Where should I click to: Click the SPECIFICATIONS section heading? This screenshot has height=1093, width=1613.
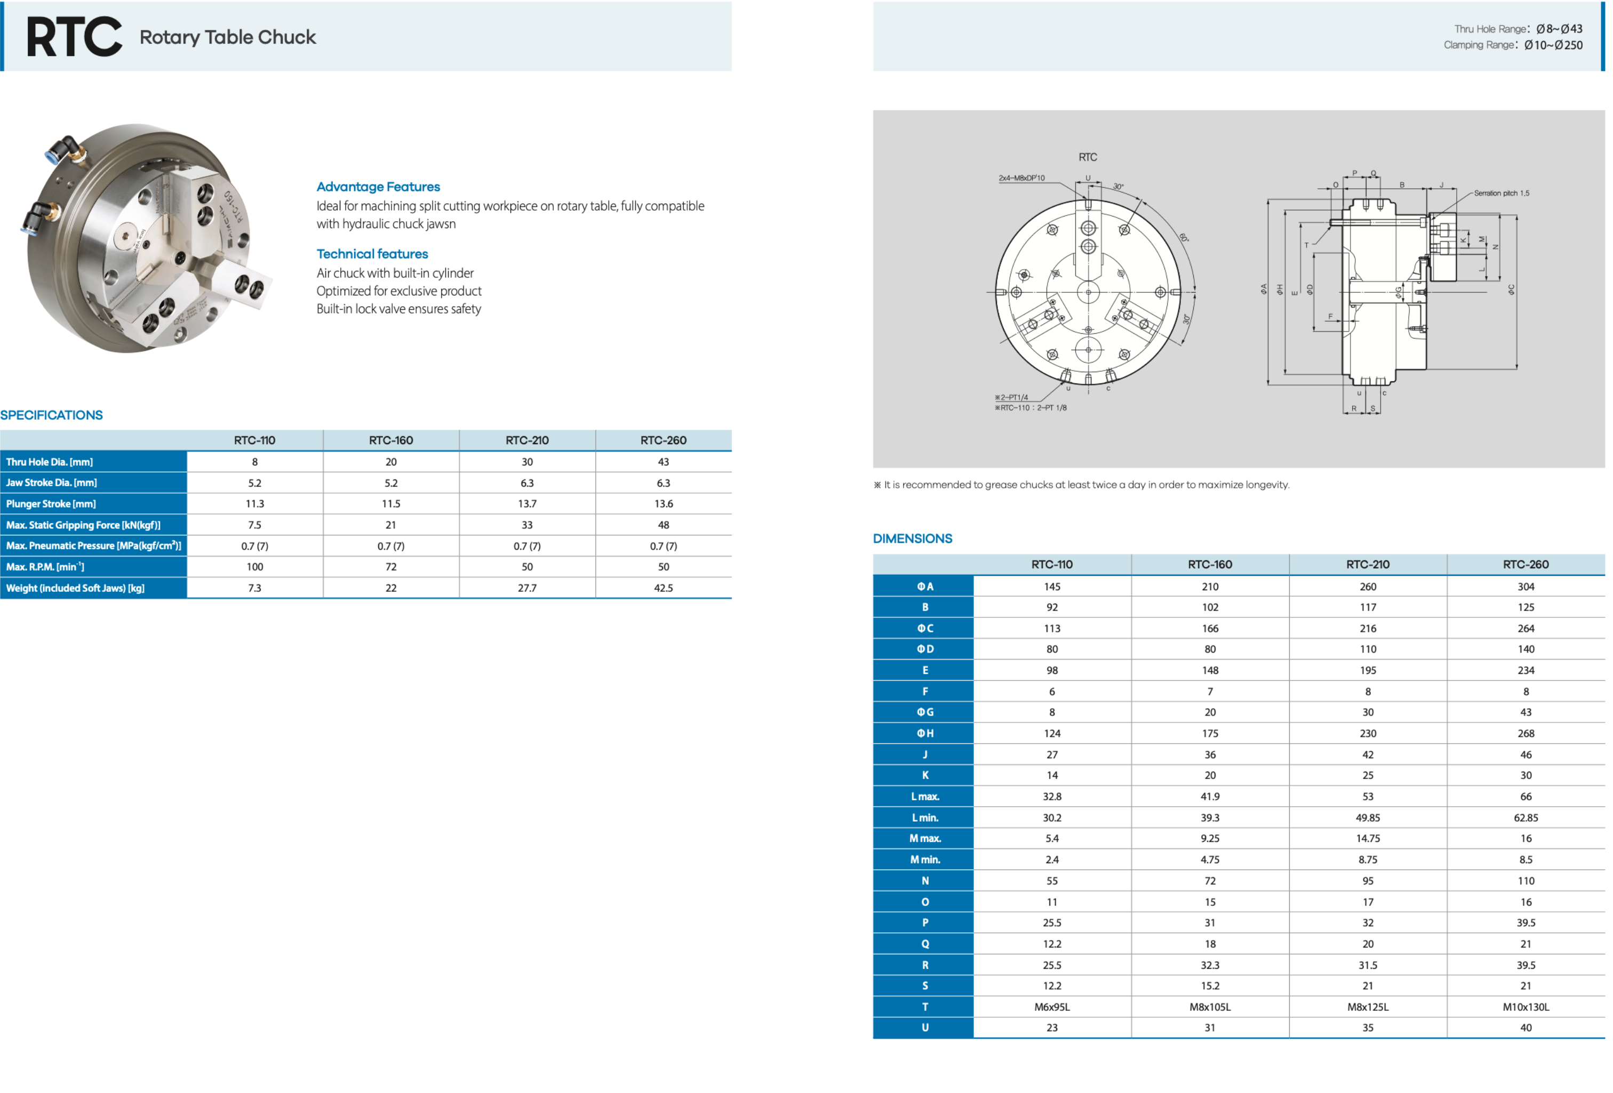coord(51,415)
